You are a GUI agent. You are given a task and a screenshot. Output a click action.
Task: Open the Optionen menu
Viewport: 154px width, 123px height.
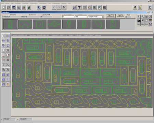(64, 3)
